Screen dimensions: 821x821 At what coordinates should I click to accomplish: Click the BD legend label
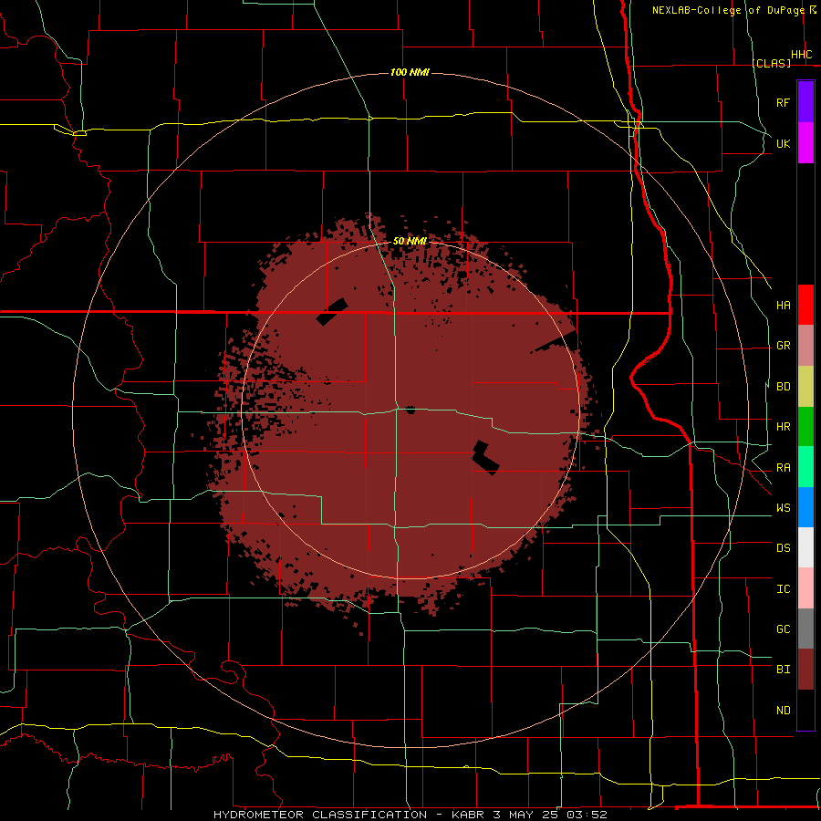click(x=783, y=387)
